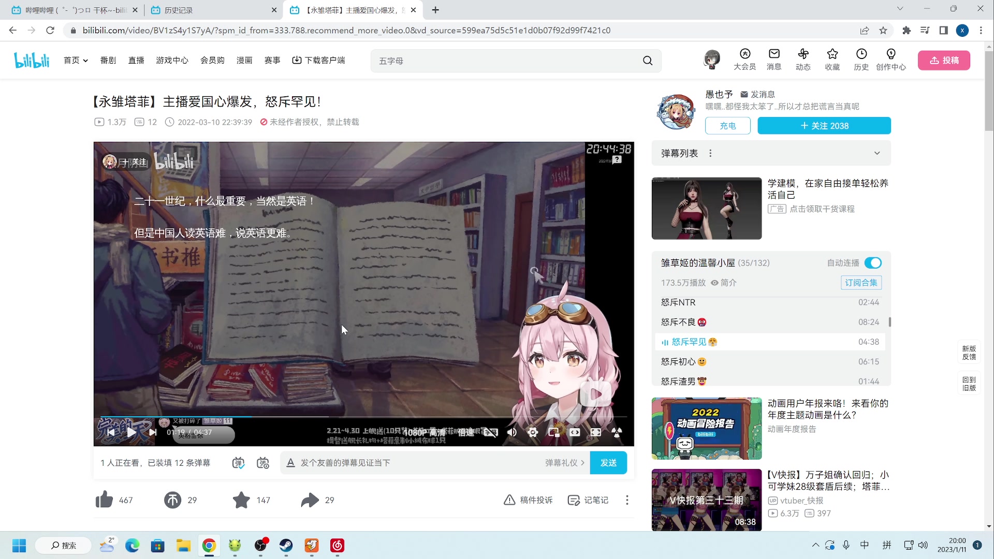Add video to favorites with star icon
This screenshot has width=994, height=559.
point(241,500)
